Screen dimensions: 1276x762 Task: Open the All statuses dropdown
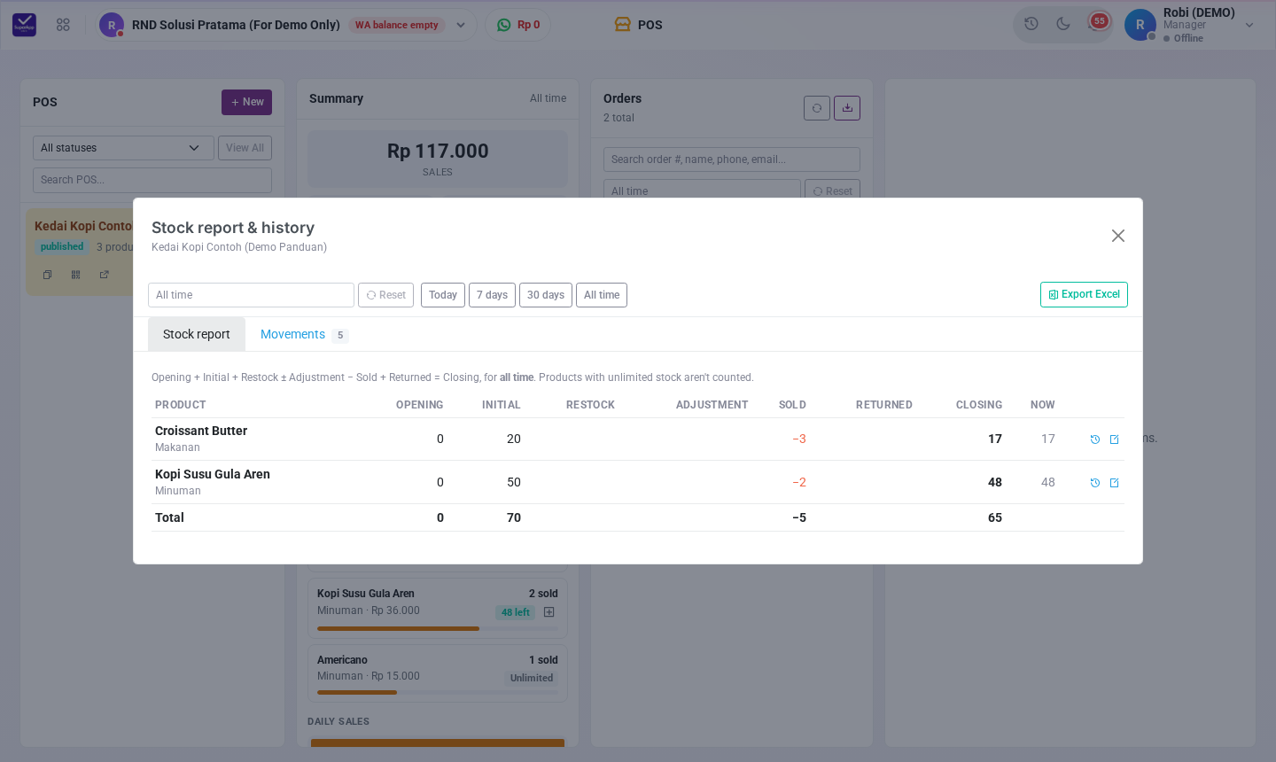click(123, 148)
